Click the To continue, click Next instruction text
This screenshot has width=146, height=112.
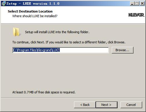click(69, 42)
